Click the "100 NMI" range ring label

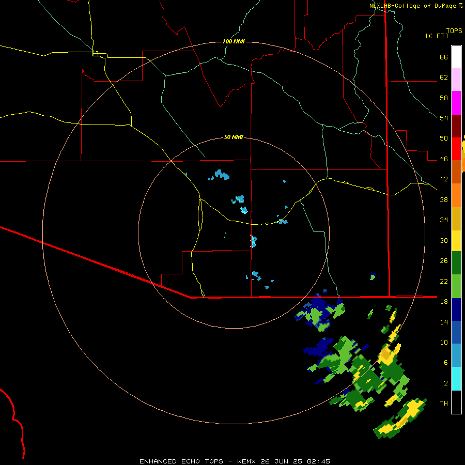point(234,41)
